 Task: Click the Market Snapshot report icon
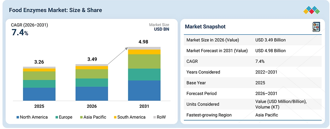coord(316,27)
